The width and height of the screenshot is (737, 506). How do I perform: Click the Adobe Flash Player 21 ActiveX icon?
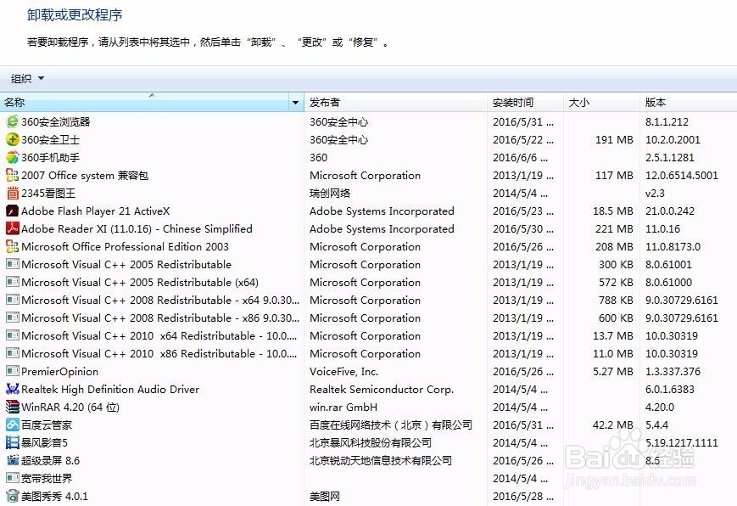tap(12, 211)
